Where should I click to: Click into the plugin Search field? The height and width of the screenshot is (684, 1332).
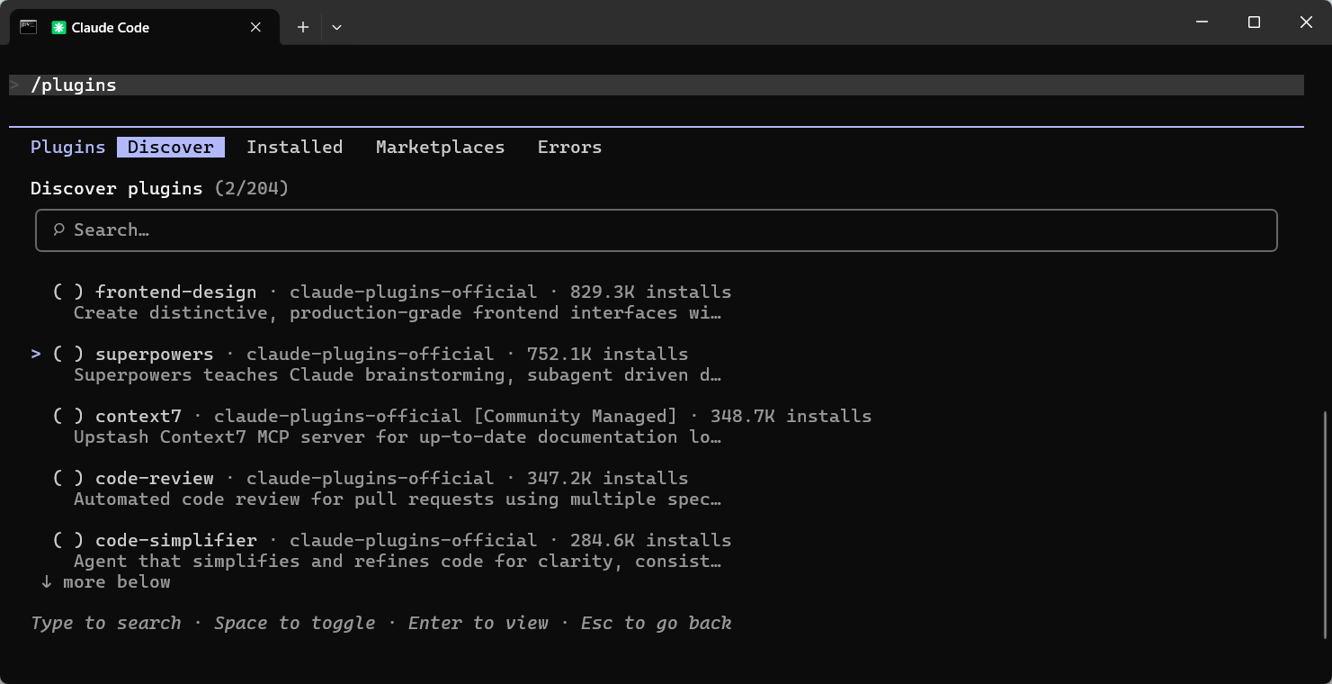click(657, 230)
